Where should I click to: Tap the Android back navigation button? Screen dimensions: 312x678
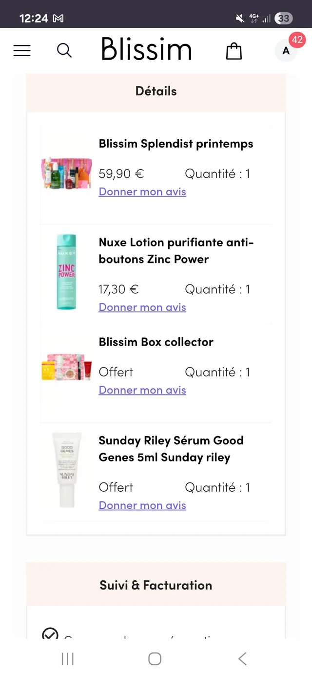(x=242, y=658)
